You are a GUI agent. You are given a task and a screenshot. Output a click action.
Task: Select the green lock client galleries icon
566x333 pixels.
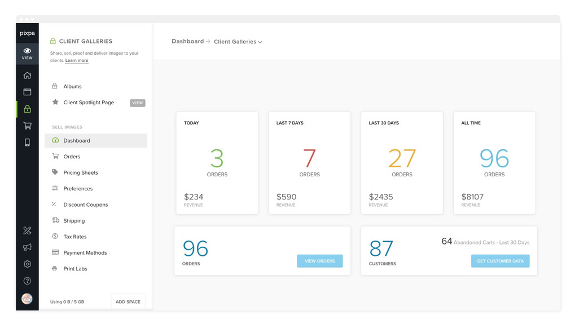pos(27,109)
